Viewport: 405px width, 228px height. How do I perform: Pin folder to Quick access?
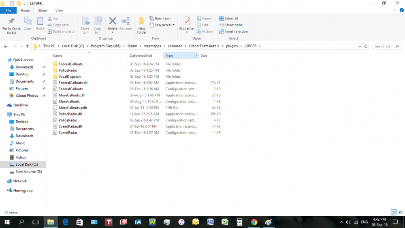(11, 25)
